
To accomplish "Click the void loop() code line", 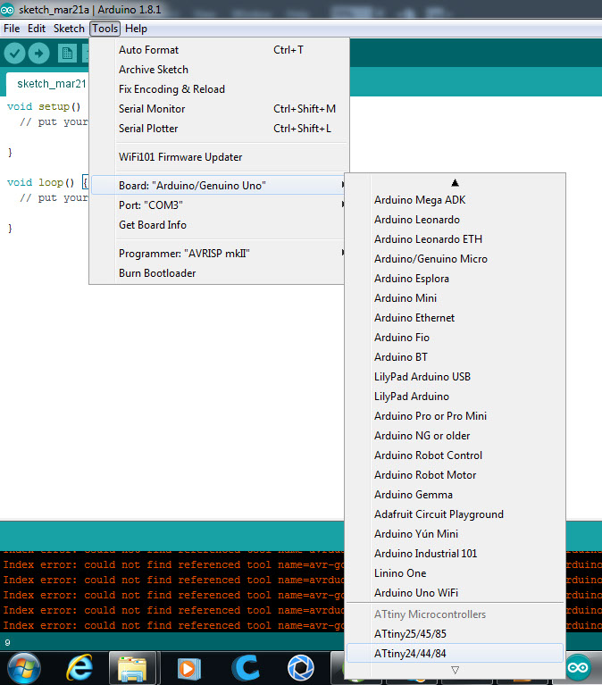I will 47,182.
